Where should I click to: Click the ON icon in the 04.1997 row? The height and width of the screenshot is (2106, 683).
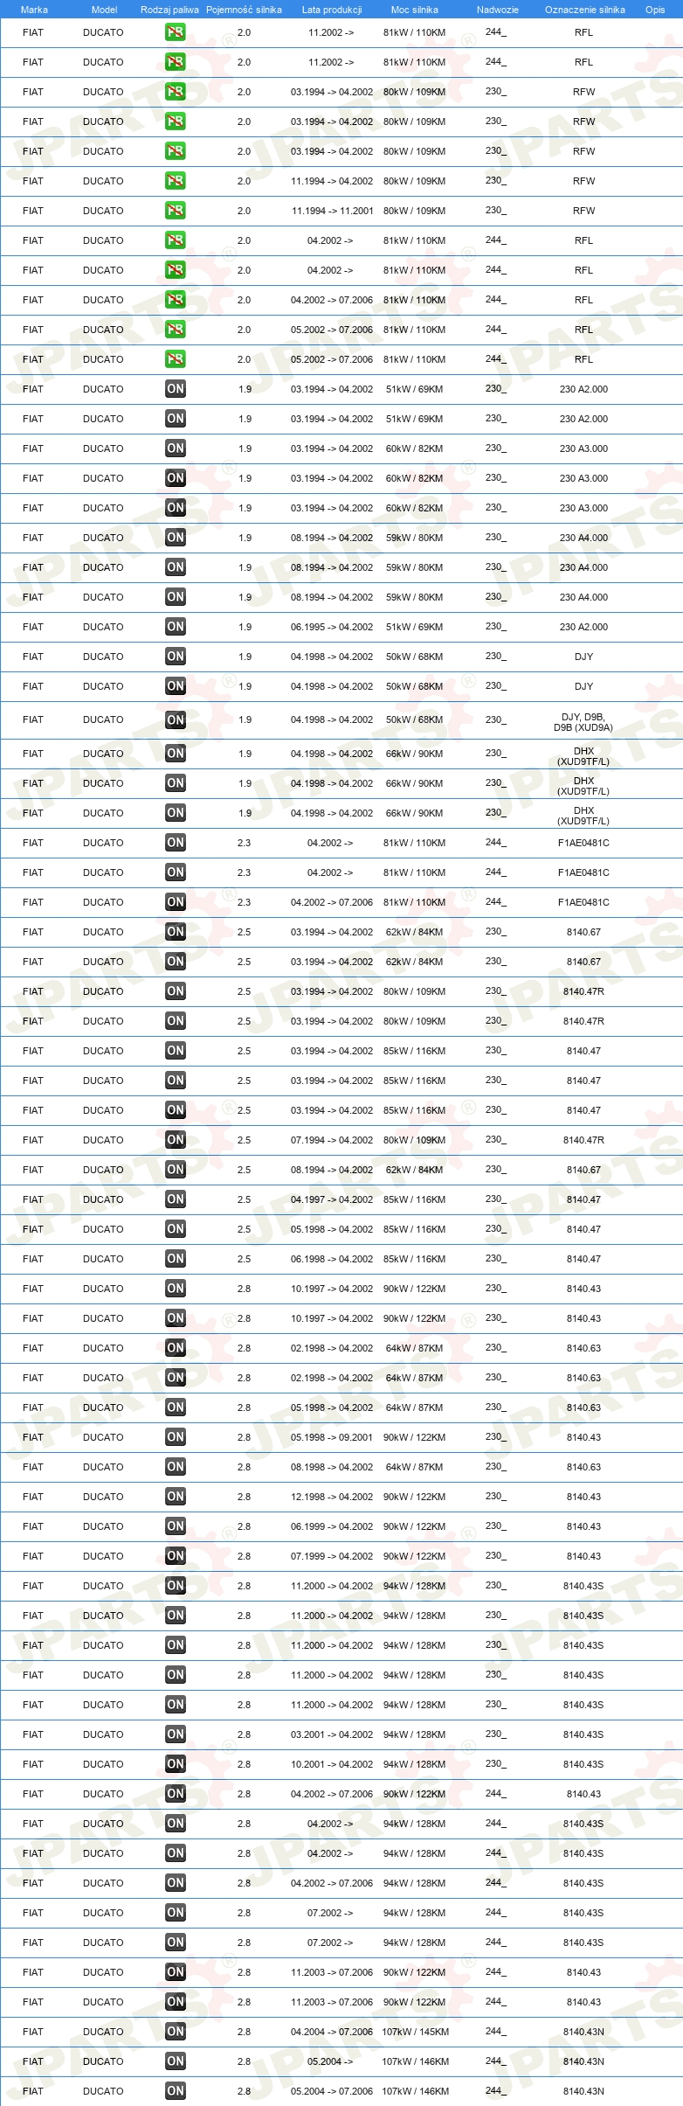point(176,1199)
